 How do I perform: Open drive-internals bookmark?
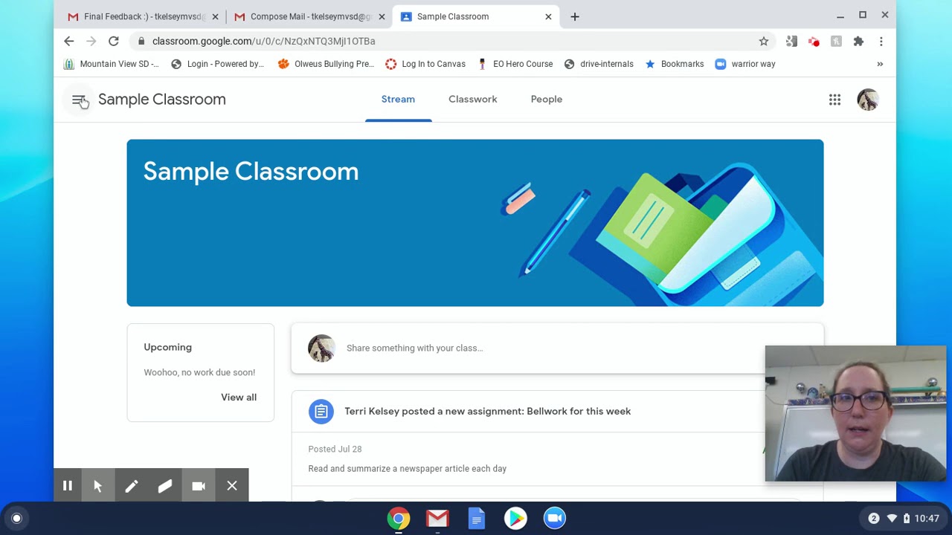599,64
